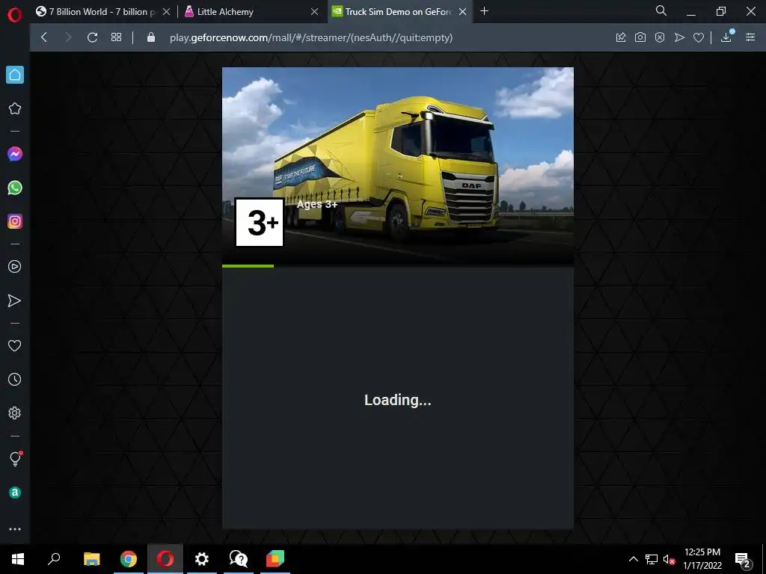Screen dimensions: 766x574
Task: Reload the GeForce Now page
Action: click(92, 37)
